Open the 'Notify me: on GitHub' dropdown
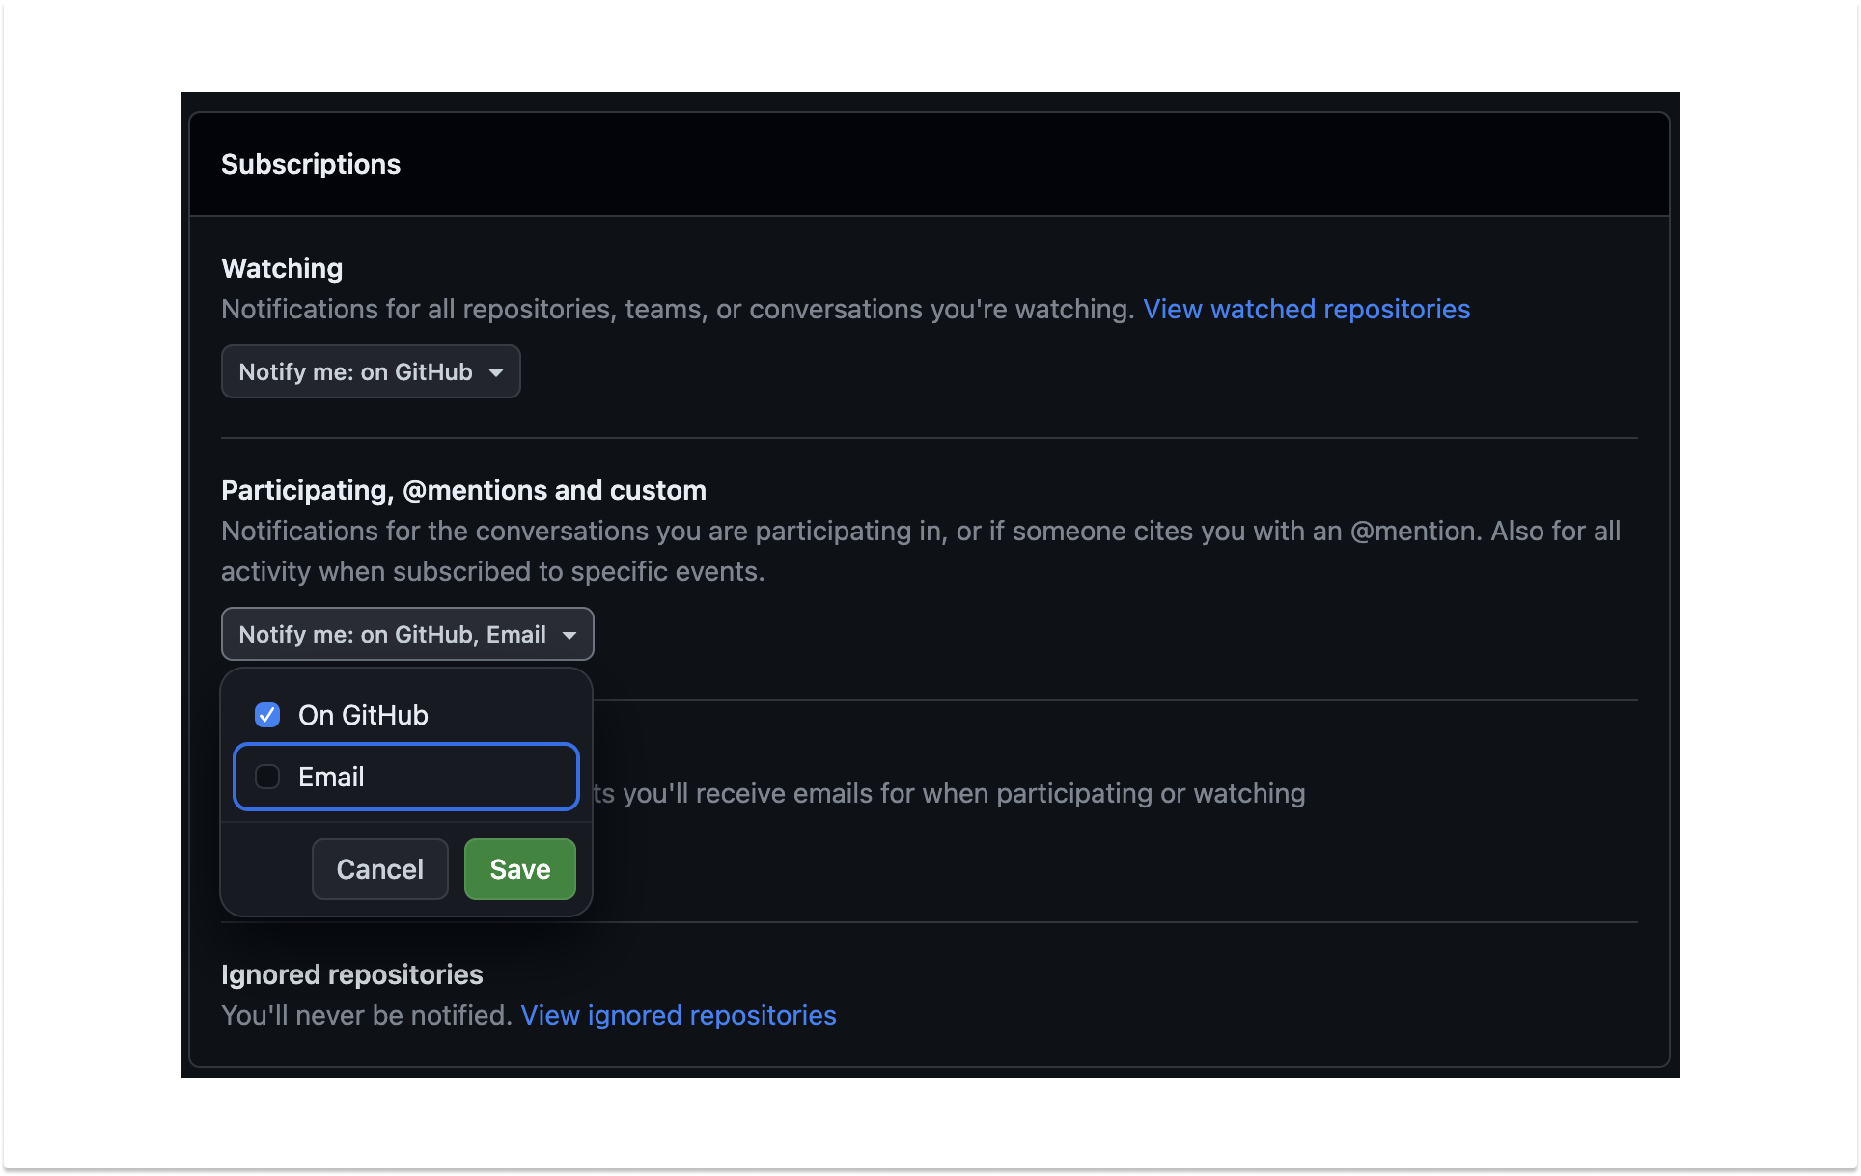The width and height of the screenshot is (1861, 1176). (x=371, y=371)
